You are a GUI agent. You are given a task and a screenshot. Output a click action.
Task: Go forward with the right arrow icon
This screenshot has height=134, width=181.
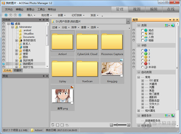point(15,15)
